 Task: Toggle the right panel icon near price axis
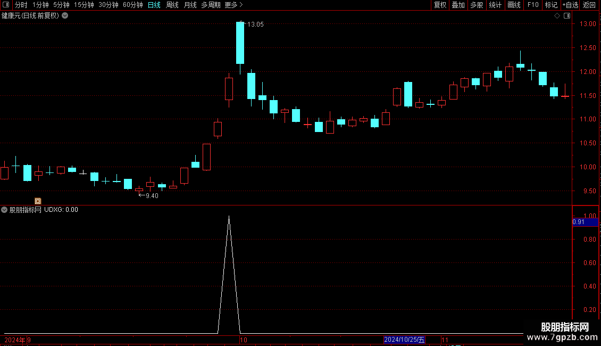(567, 16)
